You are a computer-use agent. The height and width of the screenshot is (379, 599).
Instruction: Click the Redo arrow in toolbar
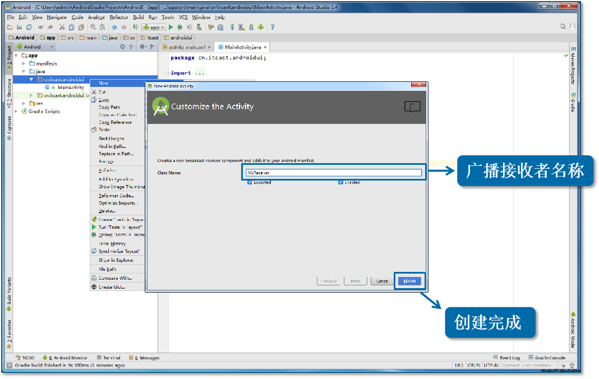(x=50, y=27)
